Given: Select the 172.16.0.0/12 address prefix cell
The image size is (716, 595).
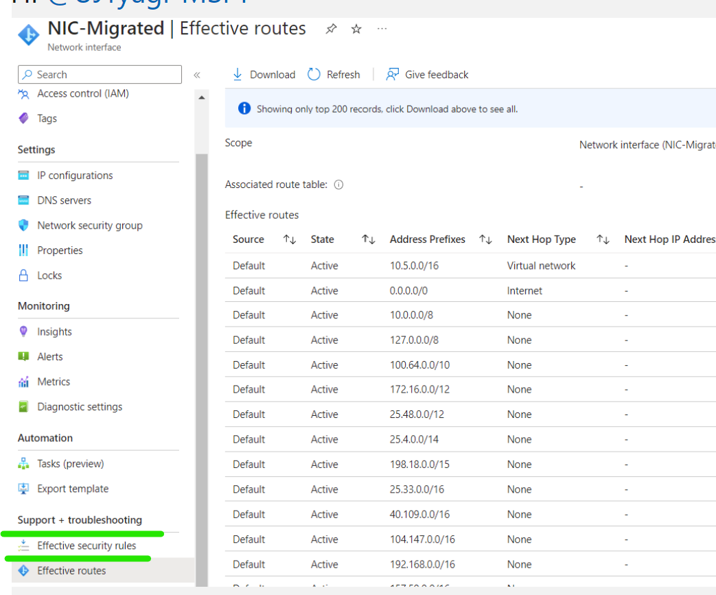Looking at the screenshot, I should 419,390.
